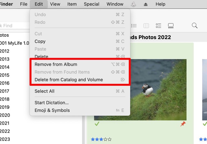
Task: Select the 2016 folder in sidebar
Action: point(5,83)
